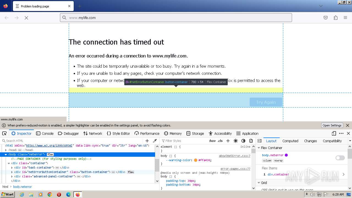The image size is (352, 198).
Task: Select the Compatibility sidebar tab
Action: [x=332, y=141]
